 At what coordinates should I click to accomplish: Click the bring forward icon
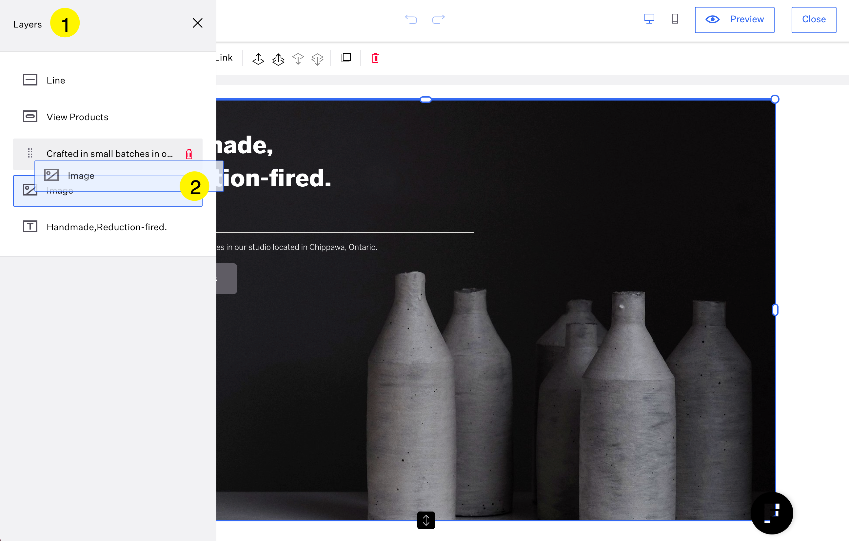coord(258,59)
